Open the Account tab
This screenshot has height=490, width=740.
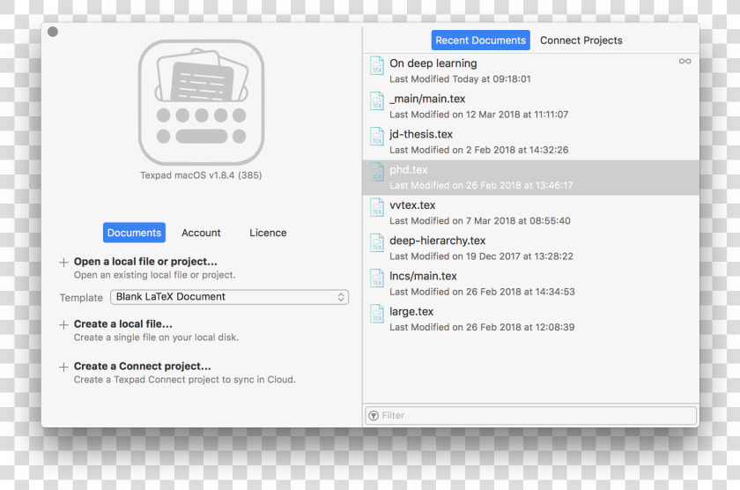point(201,233)
